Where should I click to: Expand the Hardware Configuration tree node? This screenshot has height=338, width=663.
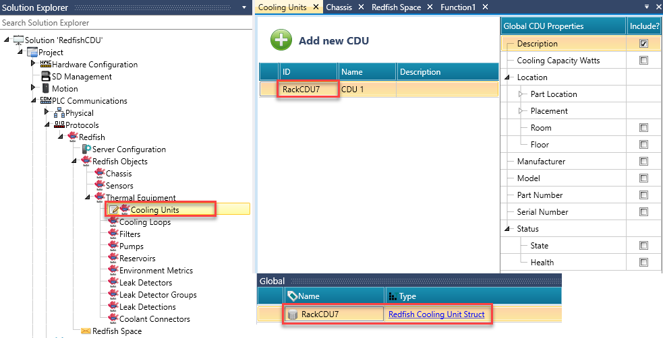click(x=33, y=65)
